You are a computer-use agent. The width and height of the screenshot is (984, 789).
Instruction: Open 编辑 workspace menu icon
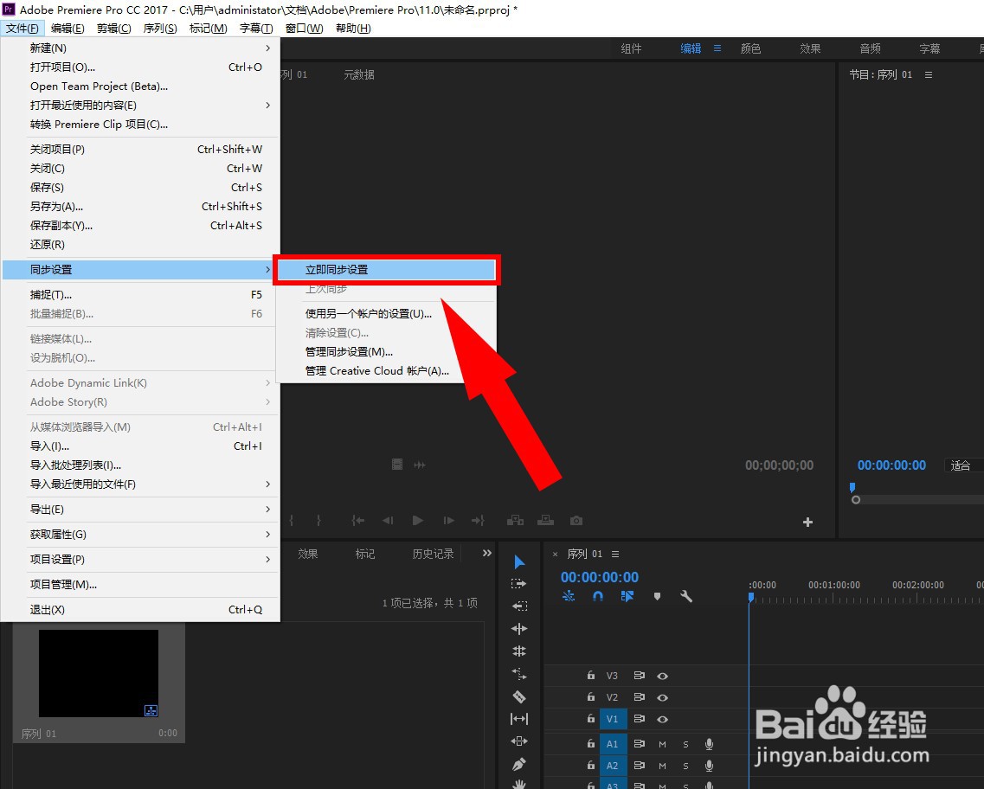click(717, 48)
